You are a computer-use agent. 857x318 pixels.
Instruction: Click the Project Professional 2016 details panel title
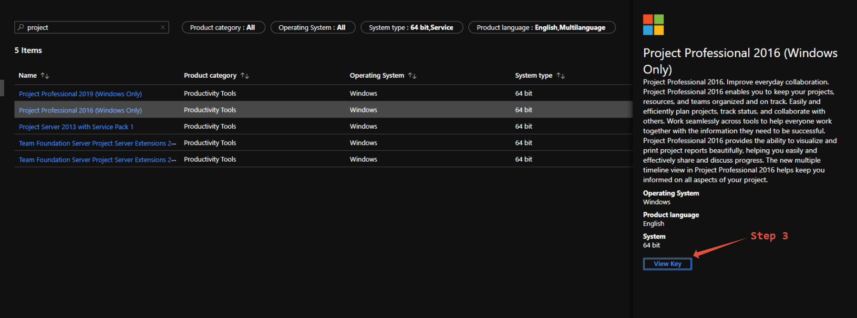coord(740,61)
